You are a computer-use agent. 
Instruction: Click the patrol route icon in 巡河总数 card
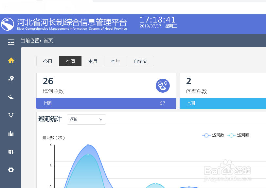[x=163, y=86]
